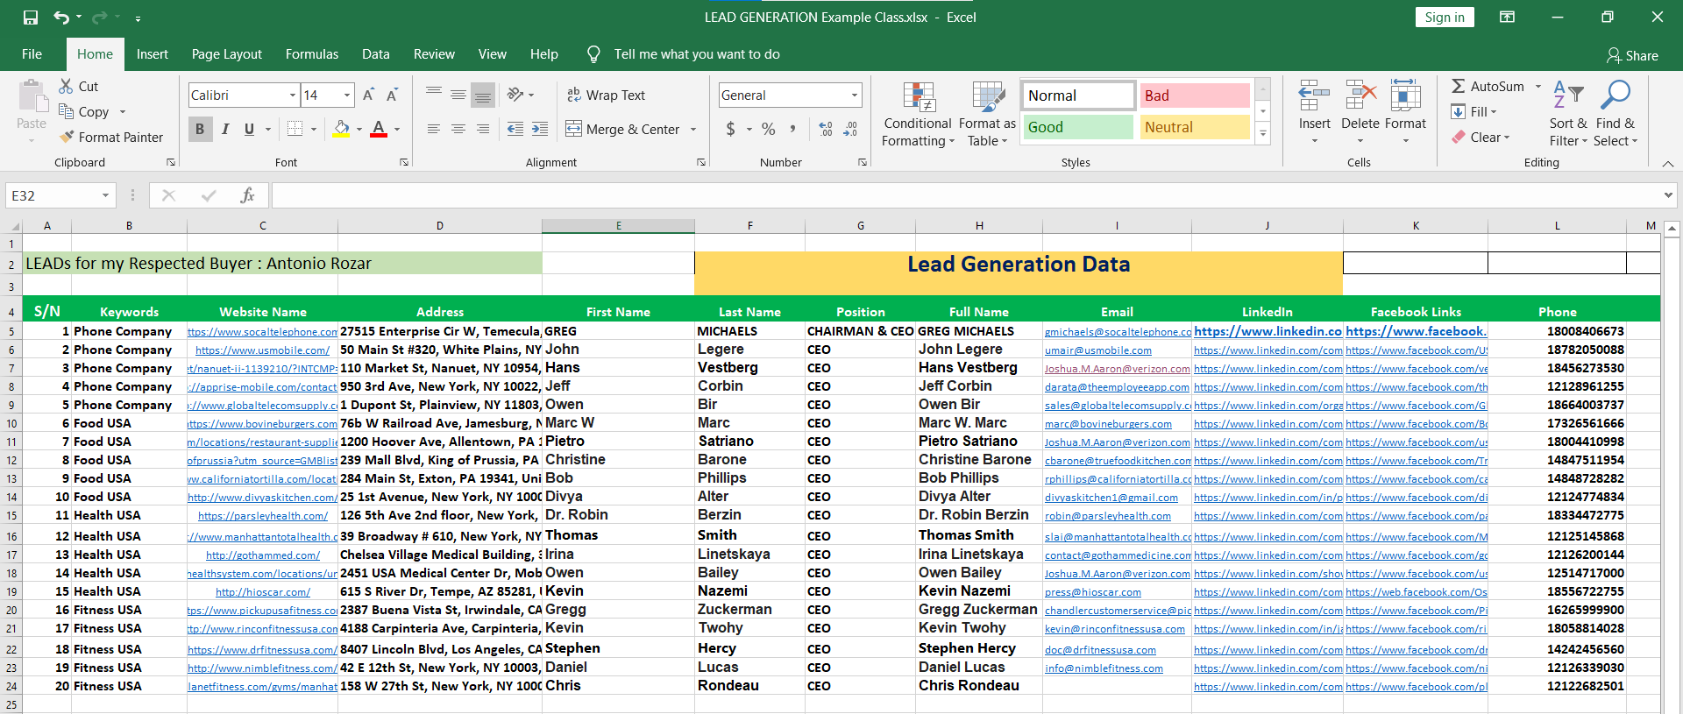Expand the General number format dropdown
Screen dimensions: 1683x714
pos(854,95)
